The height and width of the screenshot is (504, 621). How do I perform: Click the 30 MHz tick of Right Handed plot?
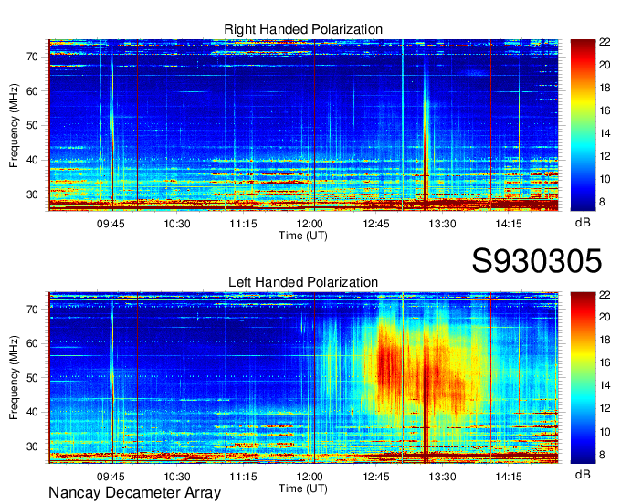[33, 194]
